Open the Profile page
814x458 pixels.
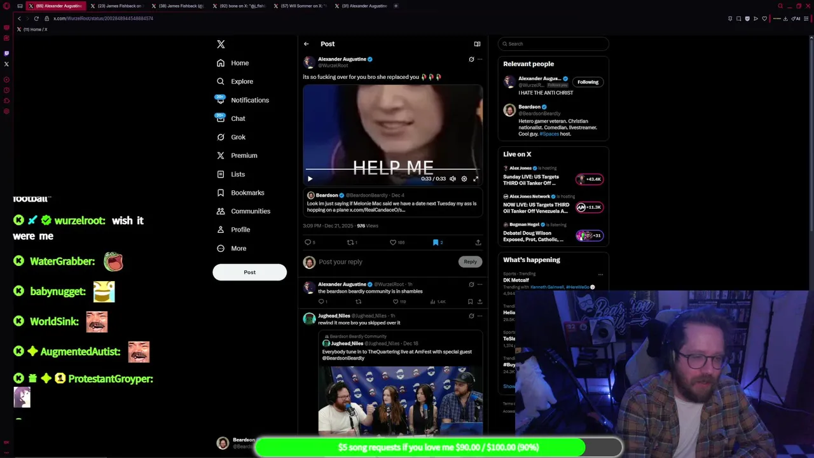[233, 230]
